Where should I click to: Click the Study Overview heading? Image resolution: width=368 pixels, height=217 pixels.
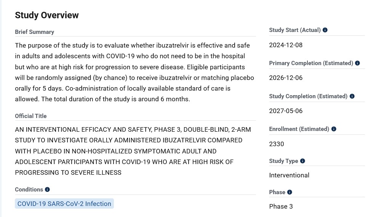coord(47,15)
